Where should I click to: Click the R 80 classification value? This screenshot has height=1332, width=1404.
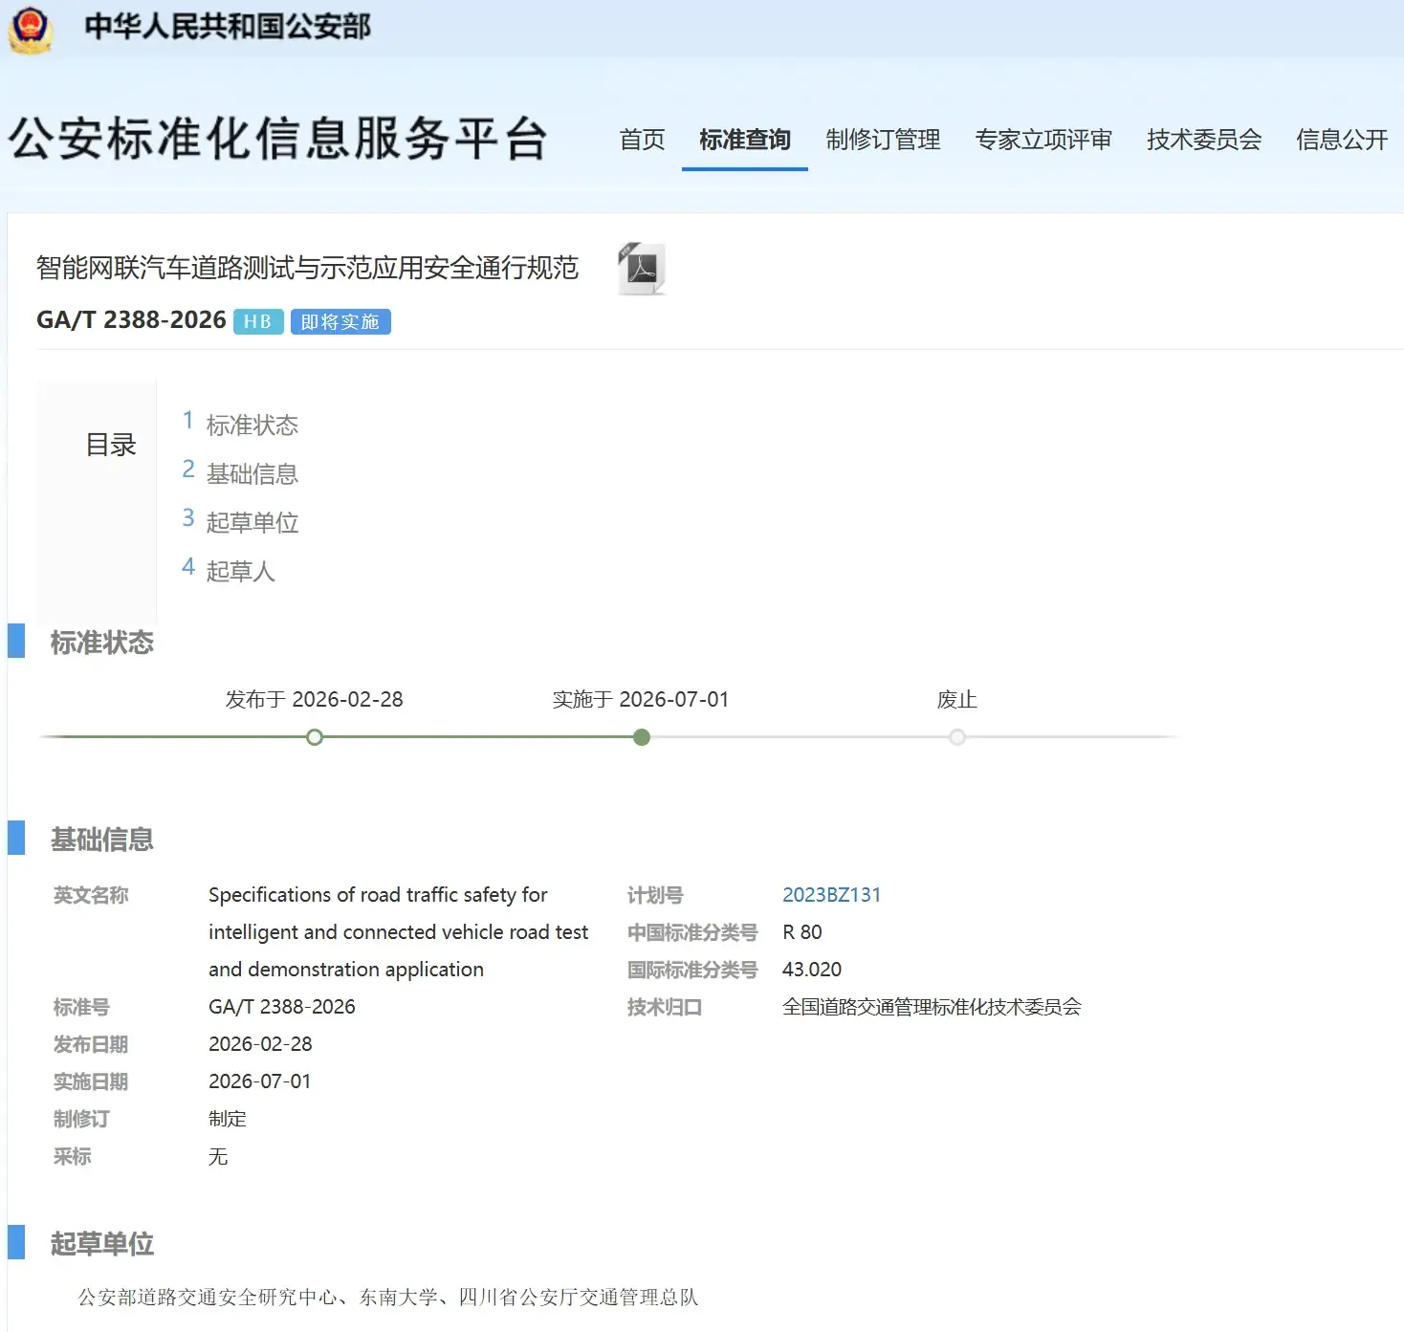[x=802, y=932]
